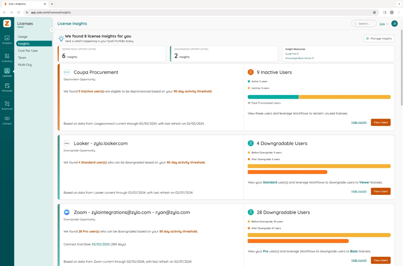
Task: Expand the browser tab list chevron
Action: [399, 4]
